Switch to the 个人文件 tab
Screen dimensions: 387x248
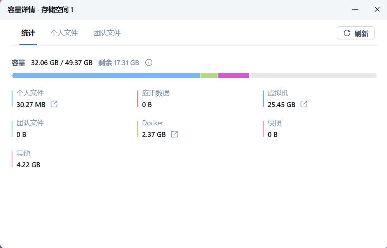[x=64, y=33]
